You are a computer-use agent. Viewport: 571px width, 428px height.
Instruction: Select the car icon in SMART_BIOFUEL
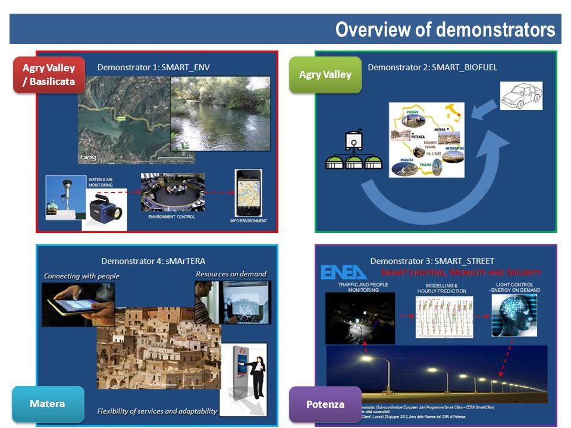tap(521, 96)
